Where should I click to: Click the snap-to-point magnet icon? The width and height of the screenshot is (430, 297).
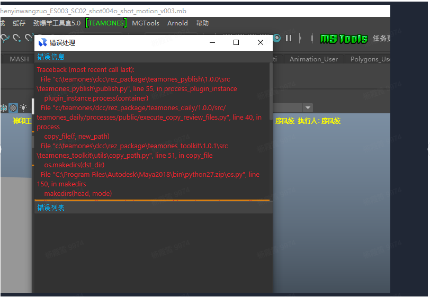tap(16, 38)
